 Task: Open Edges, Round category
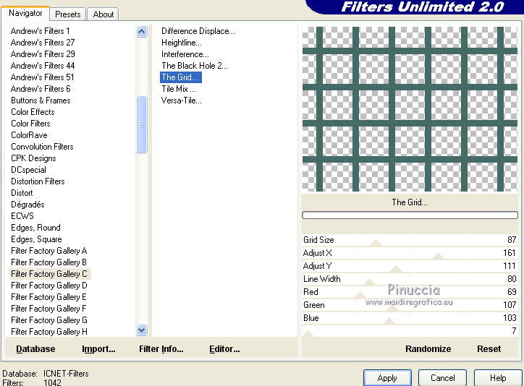(35, 228)
